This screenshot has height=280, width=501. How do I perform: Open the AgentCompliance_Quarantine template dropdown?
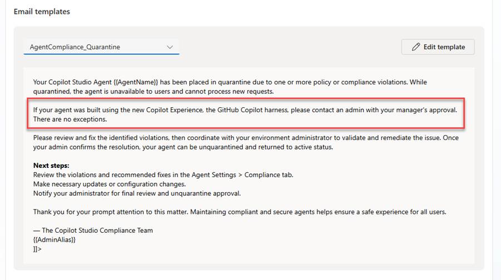tap(101, 47)
